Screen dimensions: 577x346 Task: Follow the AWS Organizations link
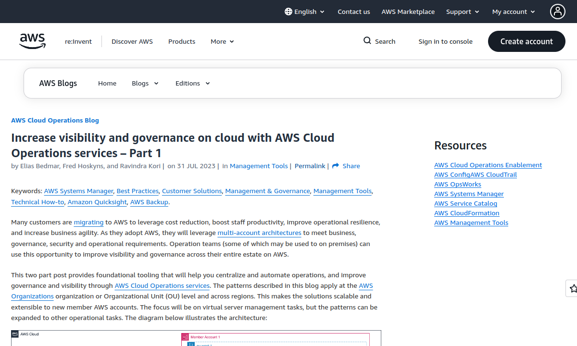tap(32, 296)
